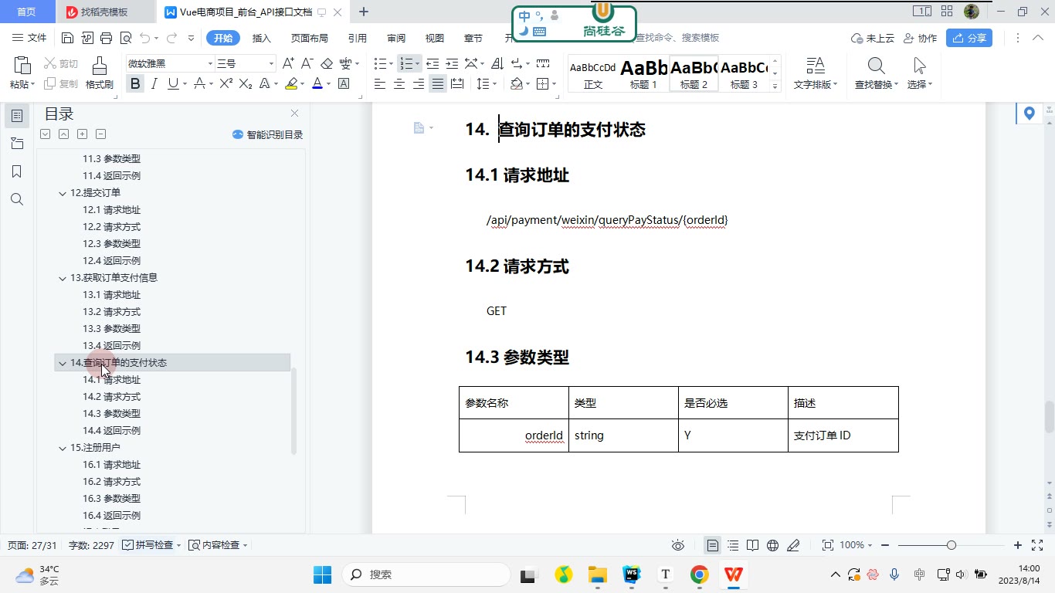Screen dimensions: 1055x593
Task: Click the eye-protection mode icon
Action: click(x=678, y=545)
